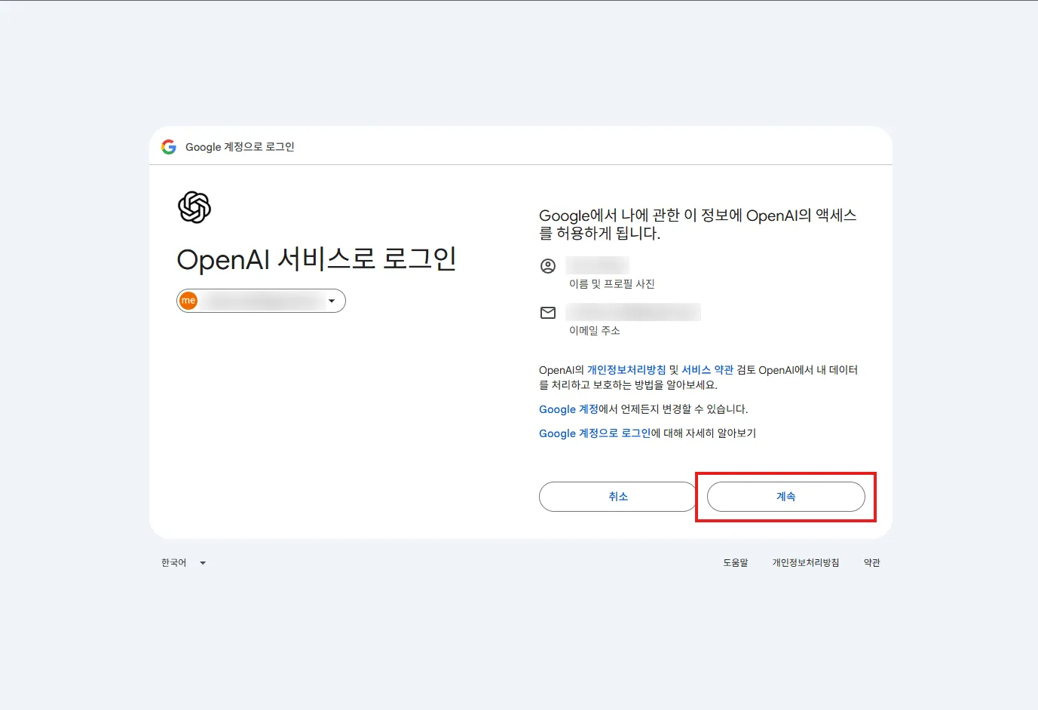Open the 한국어 language dropdown

[x=183, y=563]
